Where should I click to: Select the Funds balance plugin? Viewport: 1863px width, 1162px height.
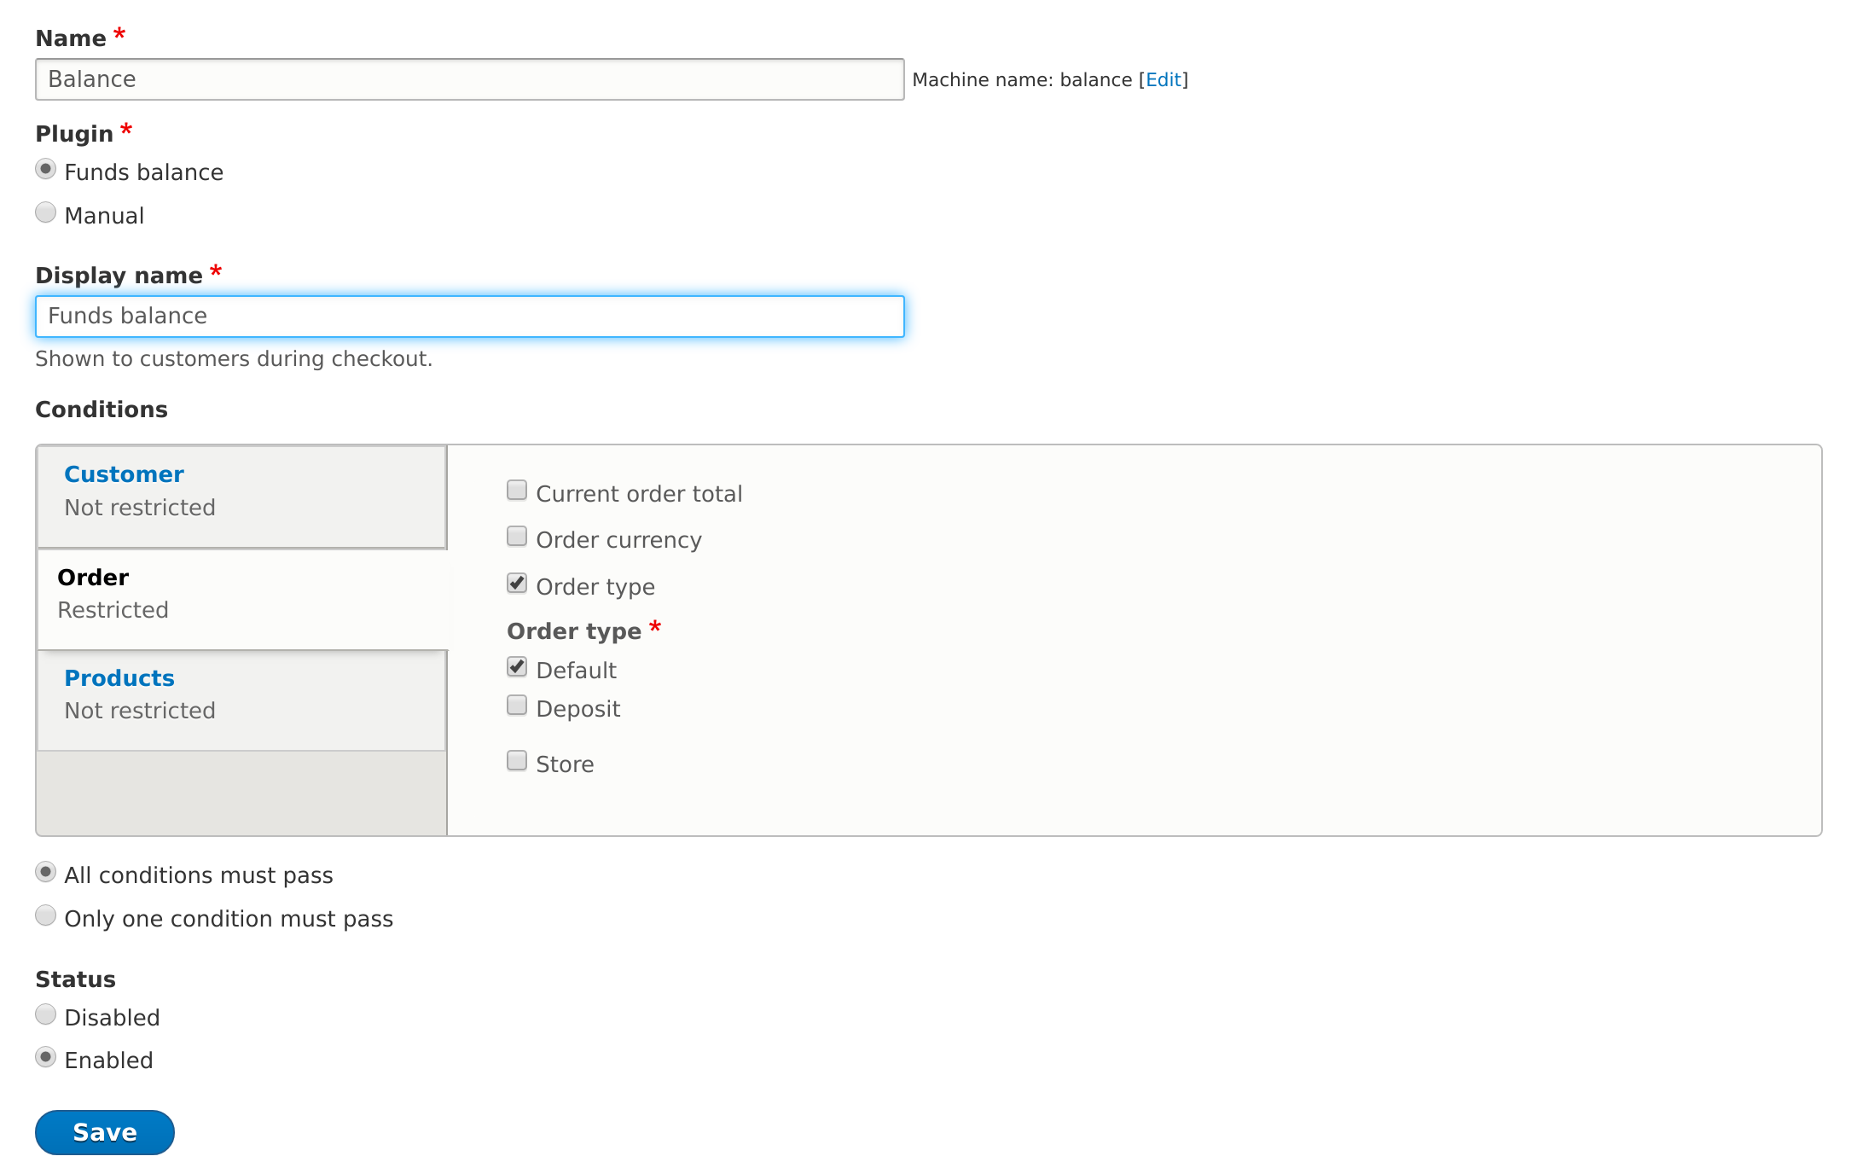45,169
